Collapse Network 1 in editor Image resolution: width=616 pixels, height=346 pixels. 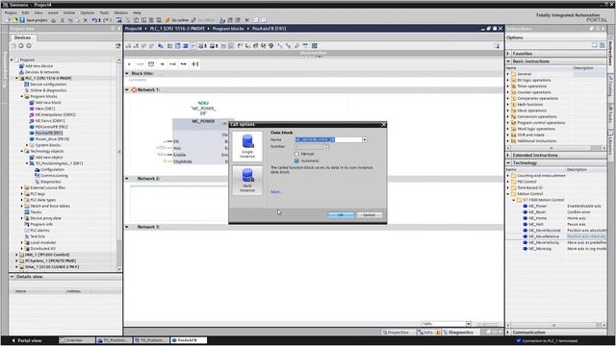[x=127, y=89]
